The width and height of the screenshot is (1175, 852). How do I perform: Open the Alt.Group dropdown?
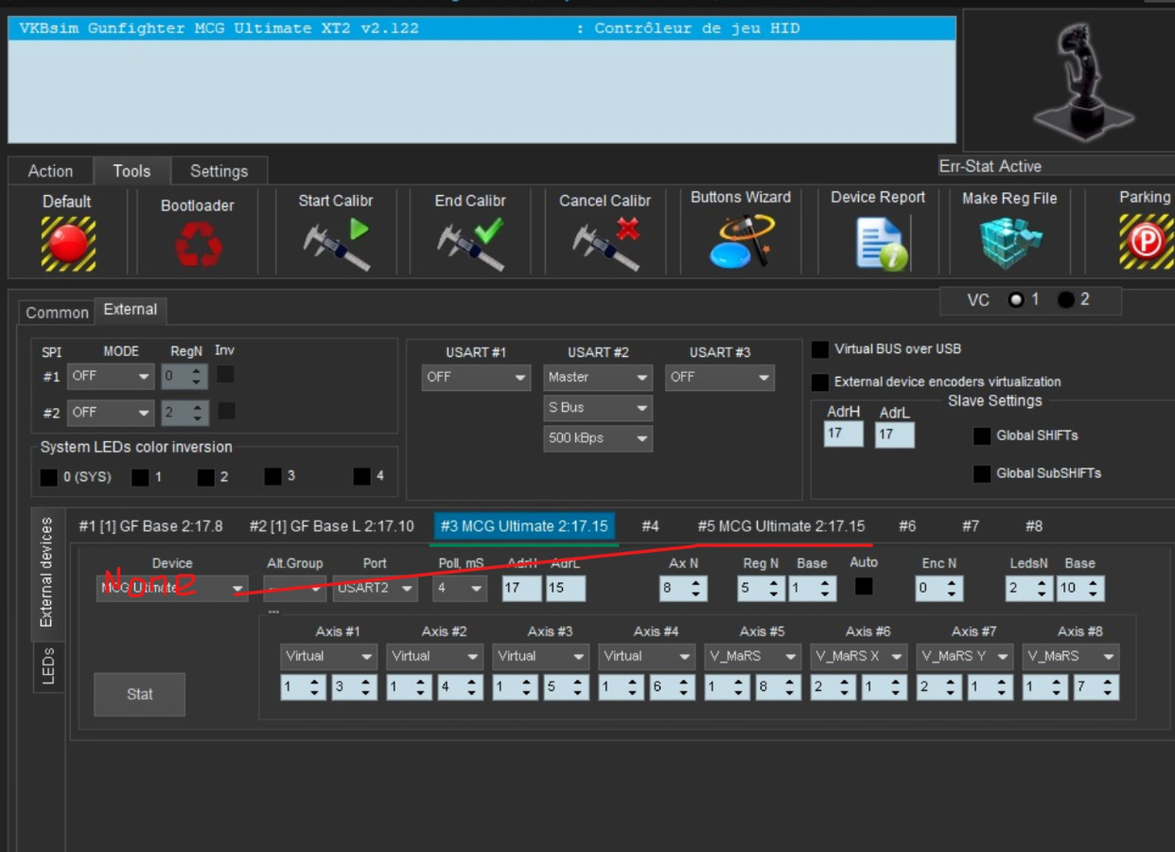click(294, 589)
